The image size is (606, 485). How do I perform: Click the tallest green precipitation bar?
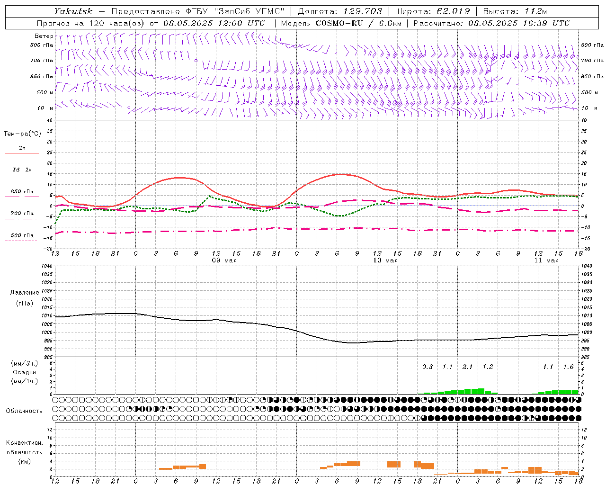click(481, 391)
